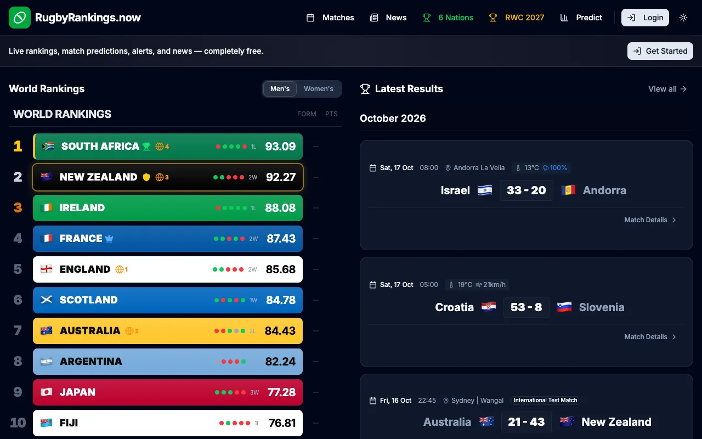Open the News menu item
The width and height of the screenshot is (702, 439).
388,18
